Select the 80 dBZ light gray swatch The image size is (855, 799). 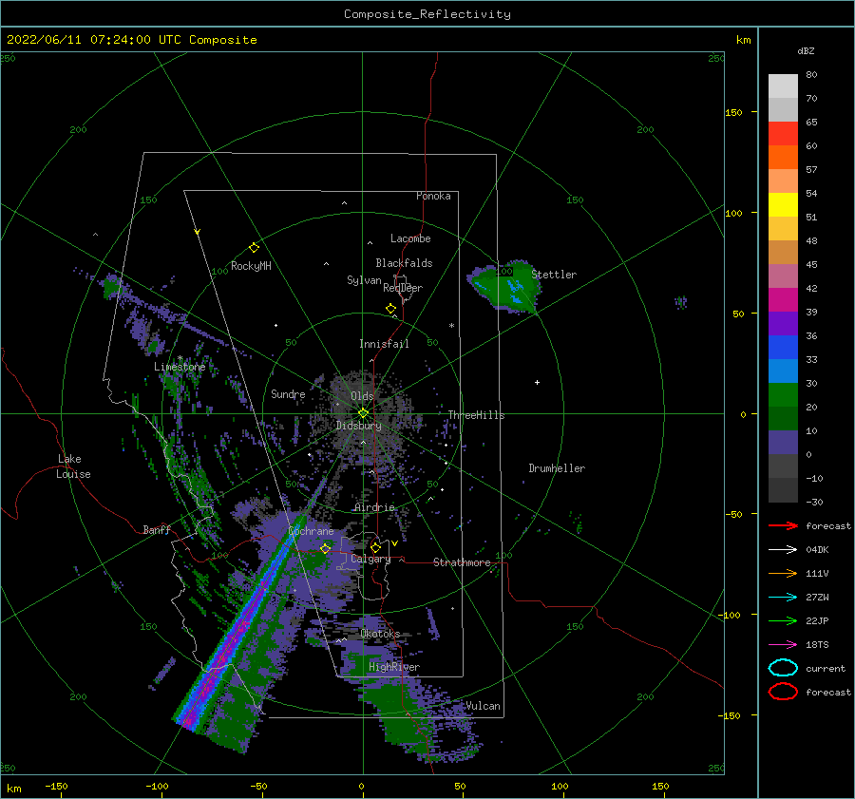783,86
